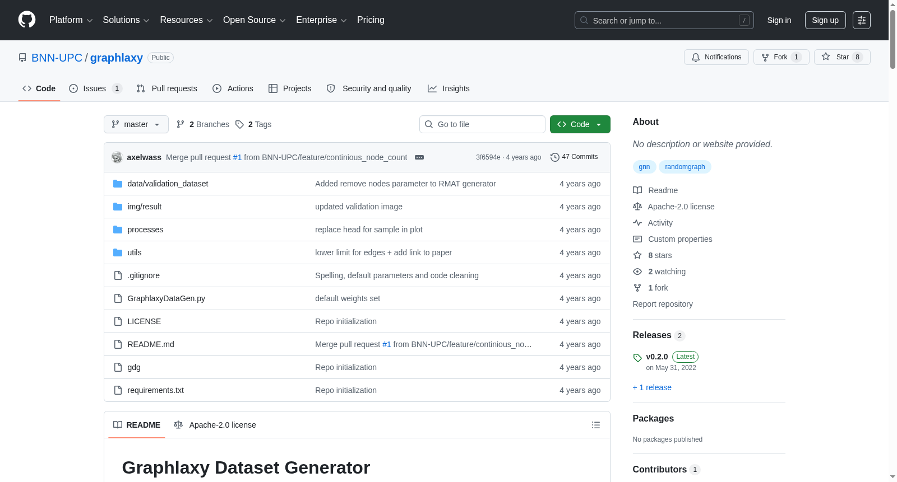Click the Sign in link
This screenshot has height=482, width=897.
[779, 20]
